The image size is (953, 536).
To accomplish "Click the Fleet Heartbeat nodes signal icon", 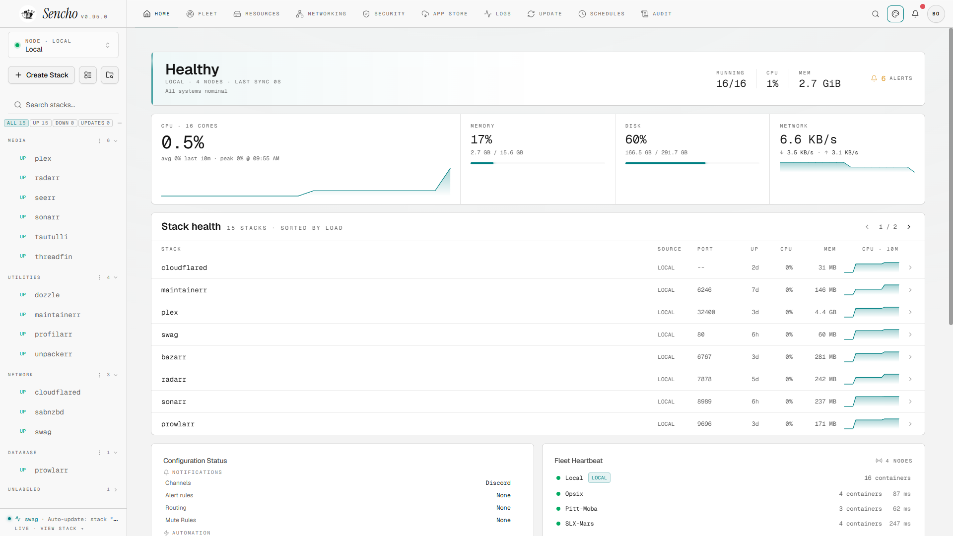I will tap(879, 461).
